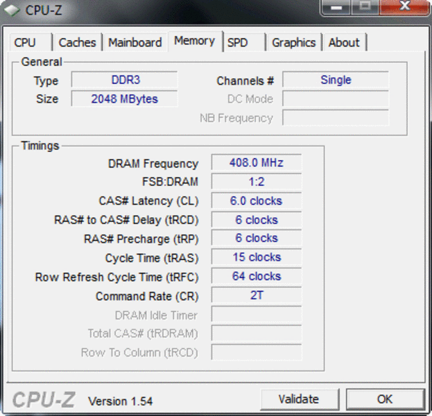Click the 15 clocks tRAS value
The image size is (432, 416).
pos(257,257)
